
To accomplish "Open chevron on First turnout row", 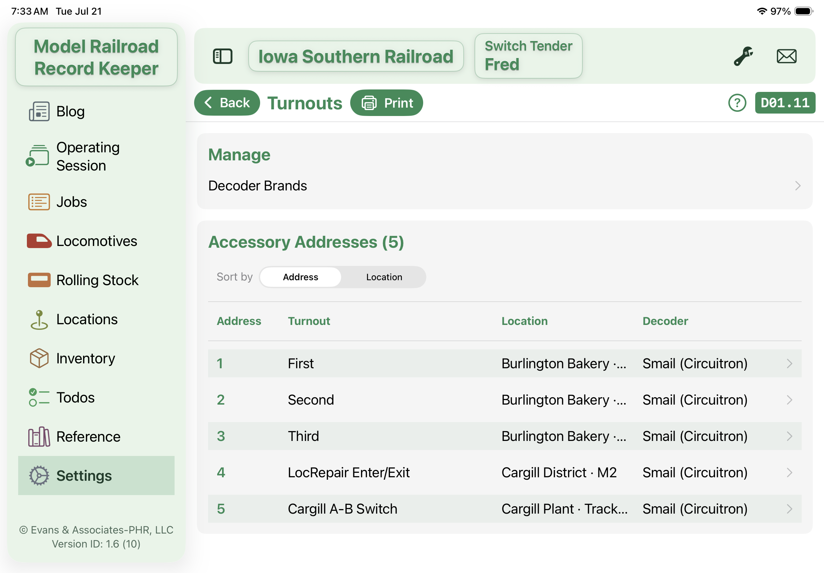I will (x=789, y=364).
